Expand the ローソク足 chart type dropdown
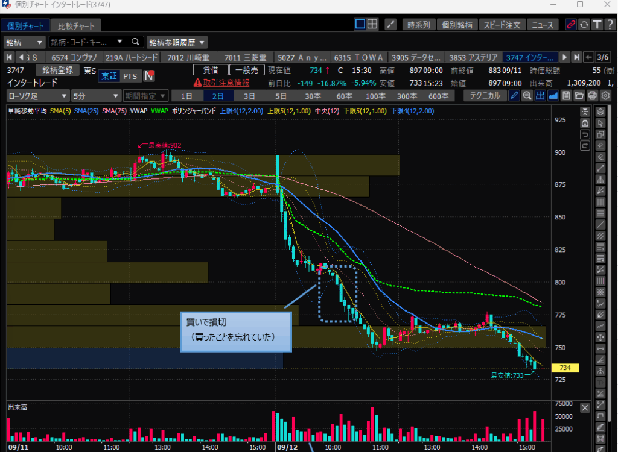 [37, 96]
